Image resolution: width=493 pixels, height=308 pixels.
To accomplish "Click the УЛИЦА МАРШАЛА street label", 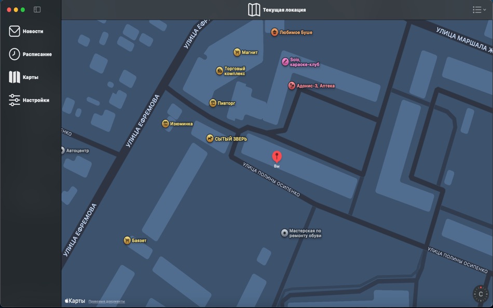I will (463, 40).
